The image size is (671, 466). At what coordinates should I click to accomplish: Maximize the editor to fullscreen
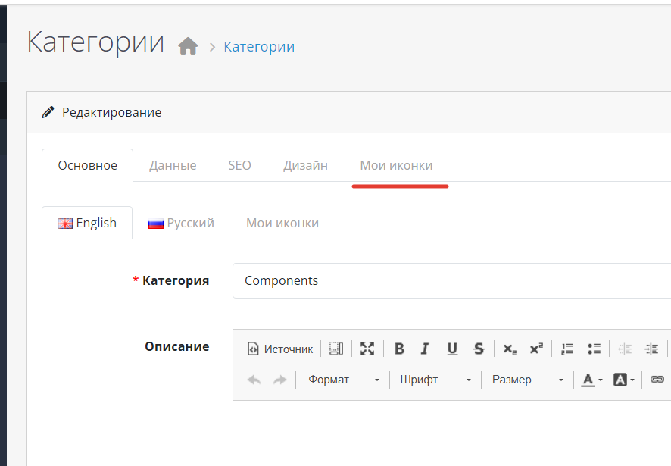367,349
